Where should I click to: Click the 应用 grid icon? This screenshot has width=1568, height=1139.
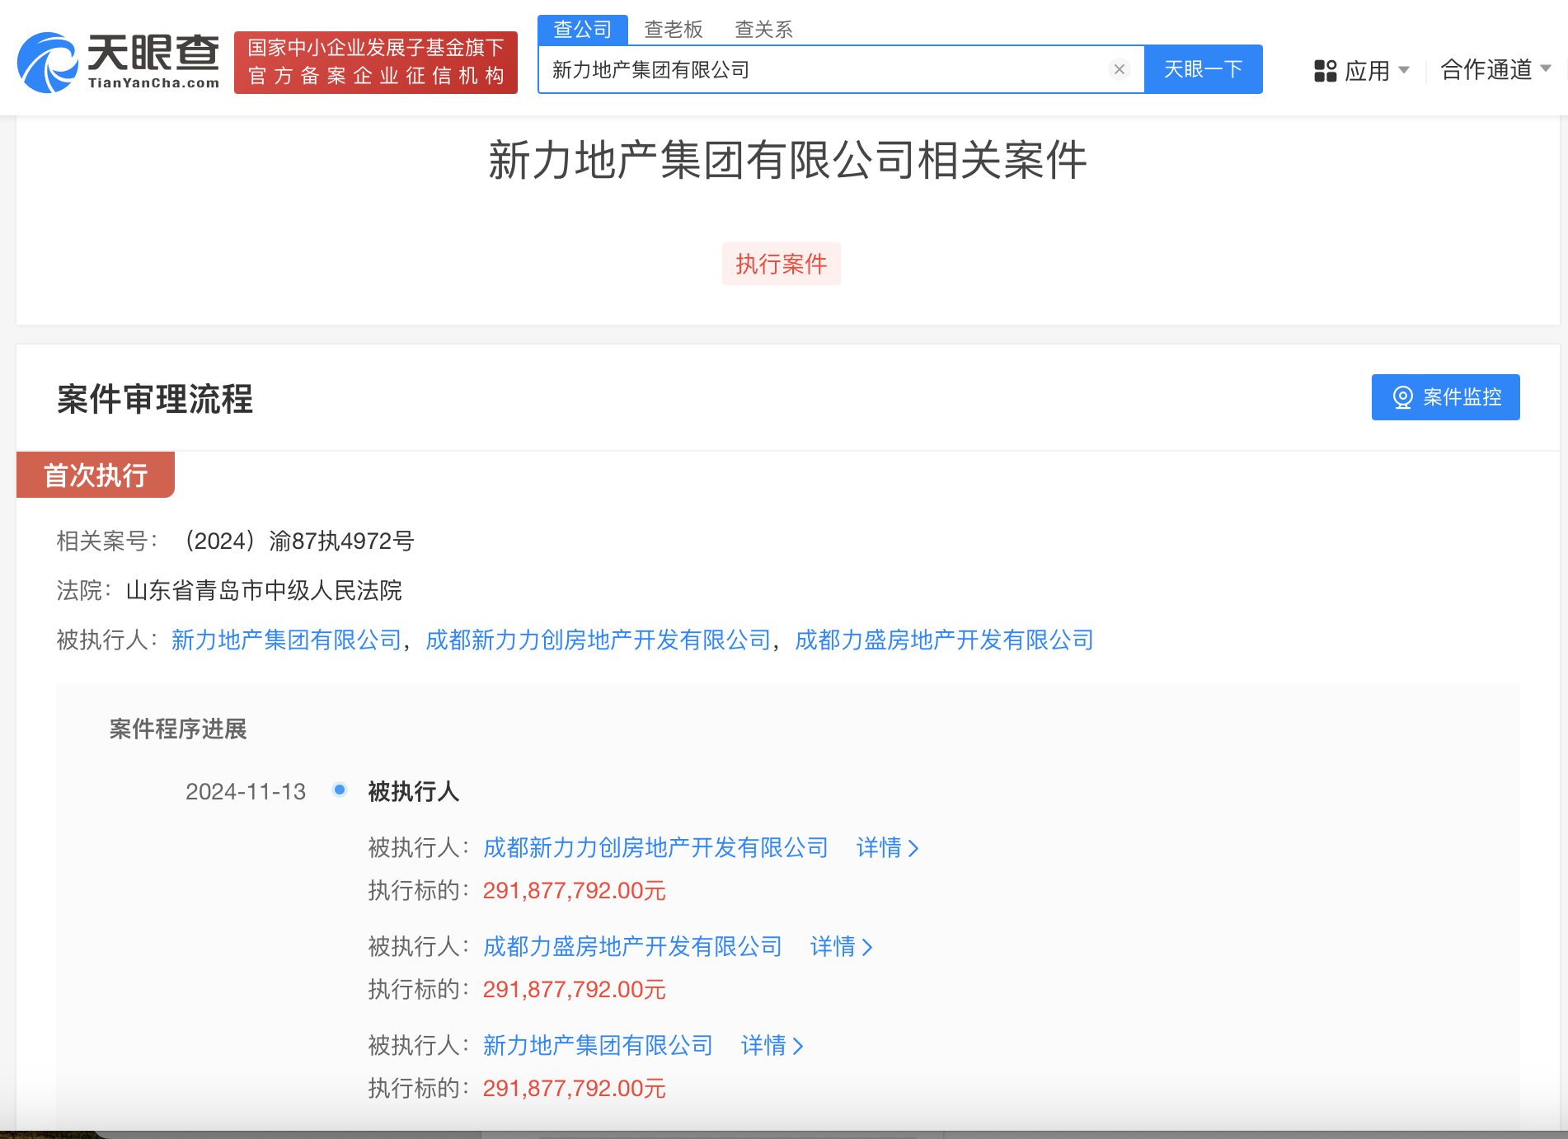pos(1325,71)
